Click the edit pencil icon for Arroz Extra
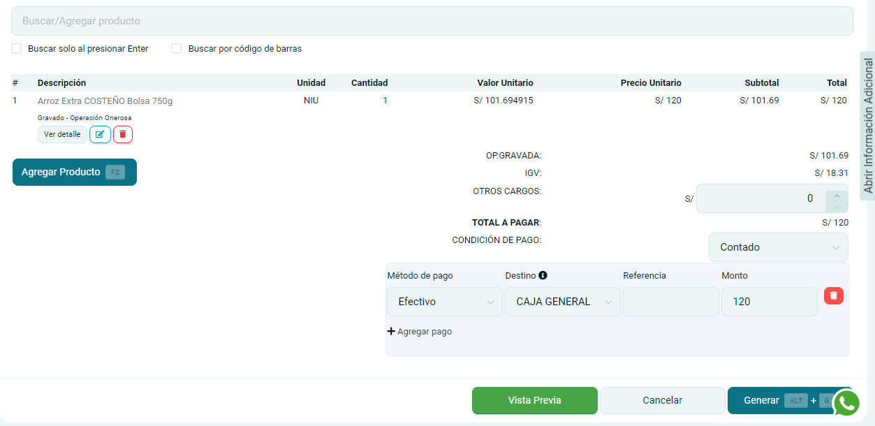The image size is (875, 426). click(x=100, y=134)
